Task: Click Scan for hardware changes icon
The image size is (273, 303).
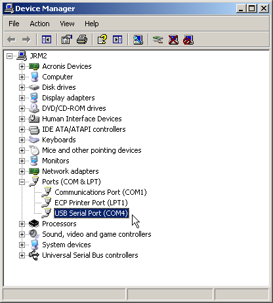Action: click(x=138, y=39)
